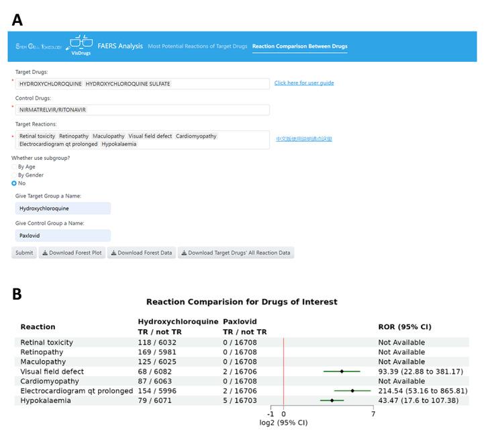Click download icon on Forest Plot button
This screenshot has width=492, height=438.
click(45, 253)
